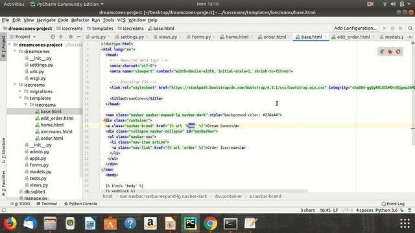Open text editor notepad dock icon
Viewport: 415px width, 233px height.
pos(251,223)
